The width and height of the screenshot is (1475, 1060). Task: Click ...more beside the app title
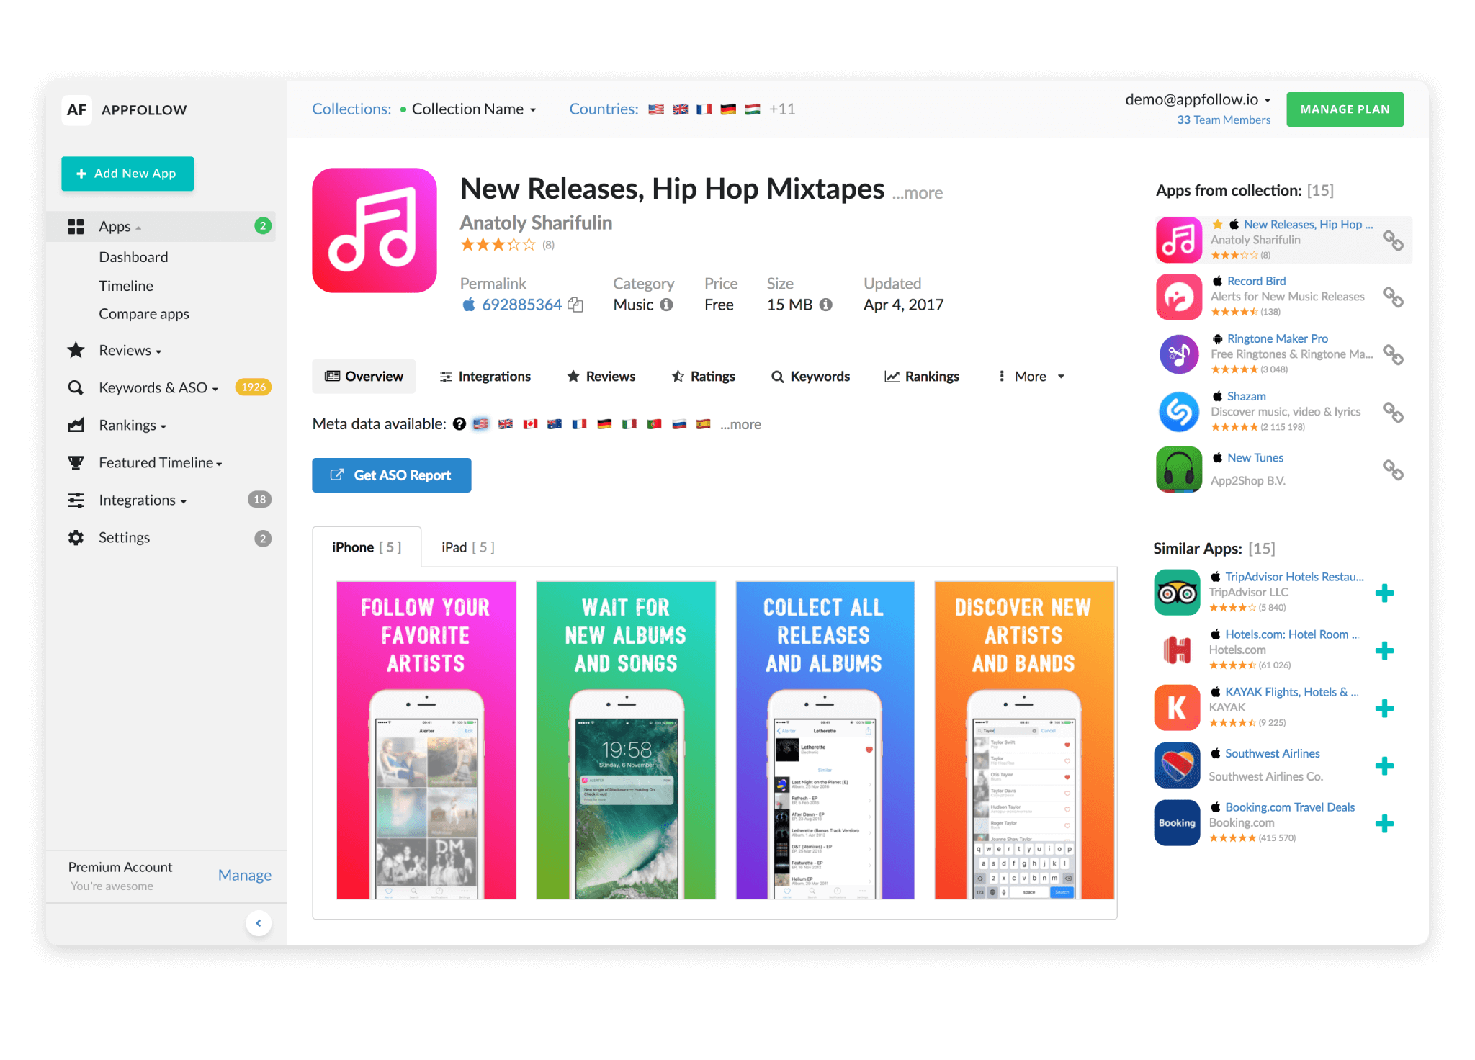click(918, 193)
